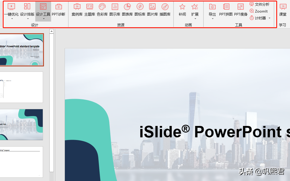Select the second slide thumbnail (contents)
This screenshot has width=290, height=181.
22,87
